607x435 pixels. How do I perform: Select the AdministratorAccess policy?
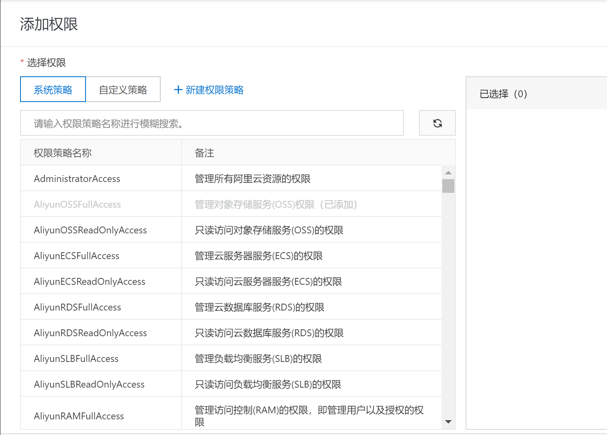click(x=77, y=179)
